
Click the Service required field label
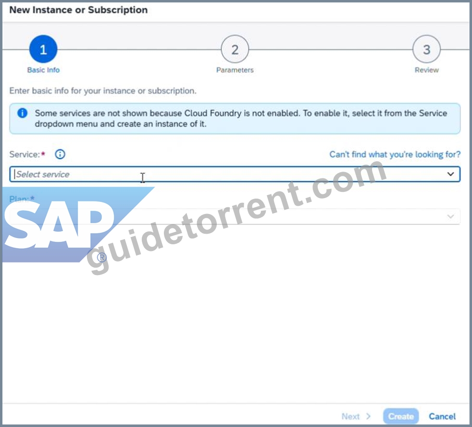[x=27, y=154]
